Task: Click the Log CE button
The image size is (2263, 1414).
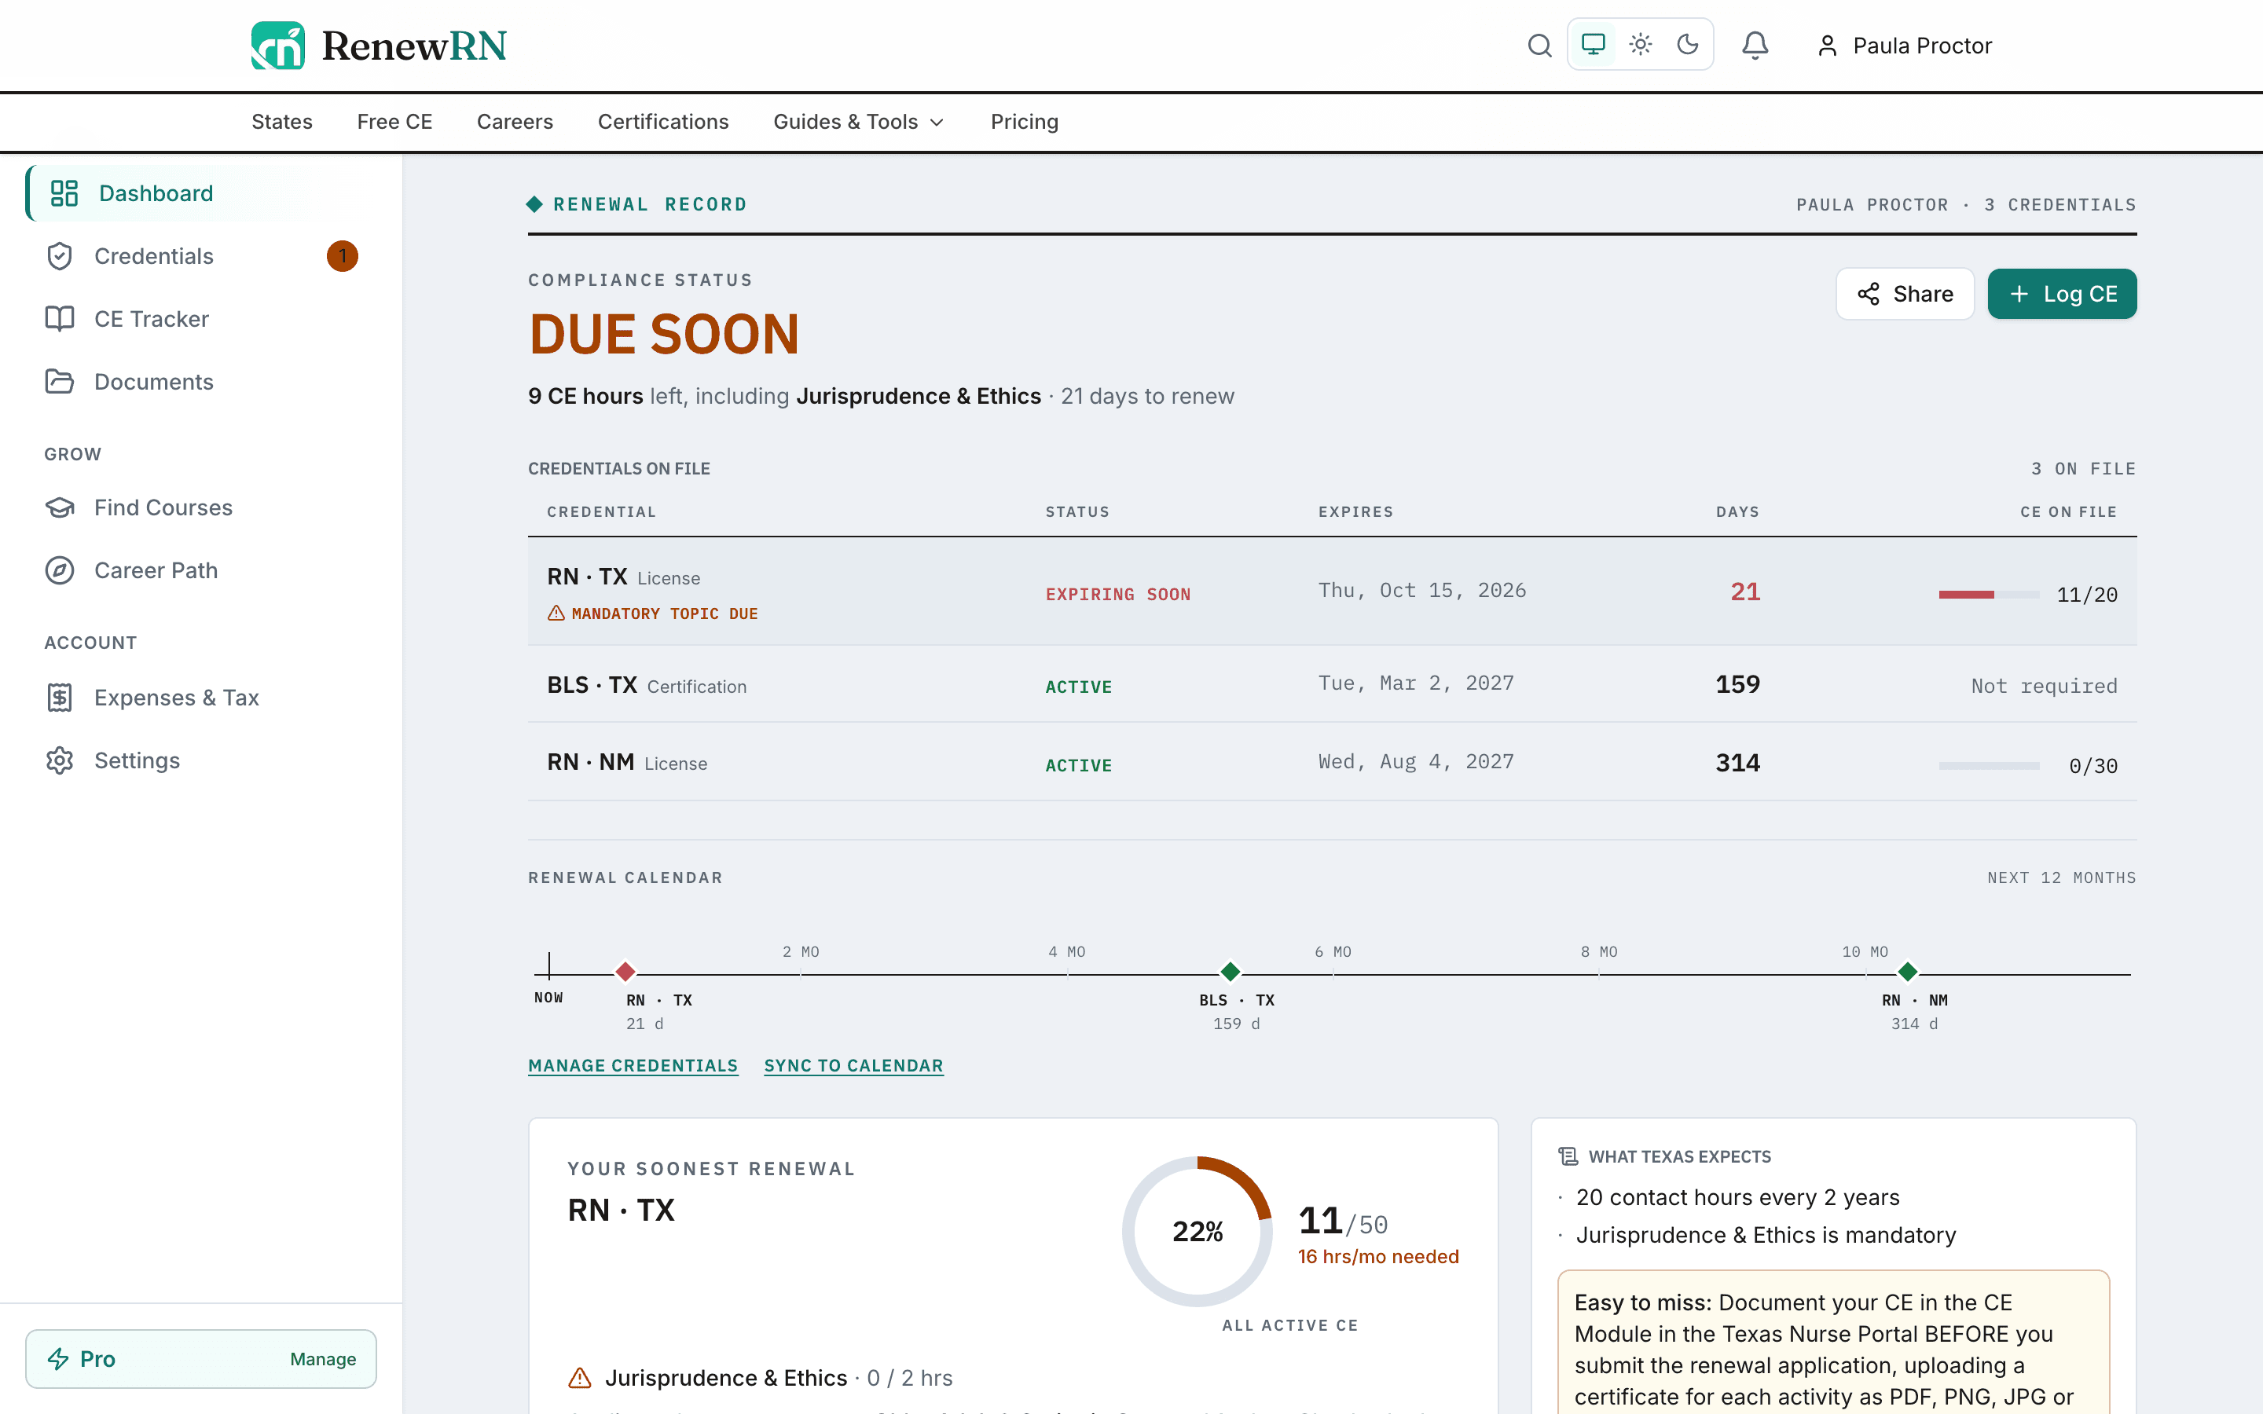Action: [x=2062, y=294]
